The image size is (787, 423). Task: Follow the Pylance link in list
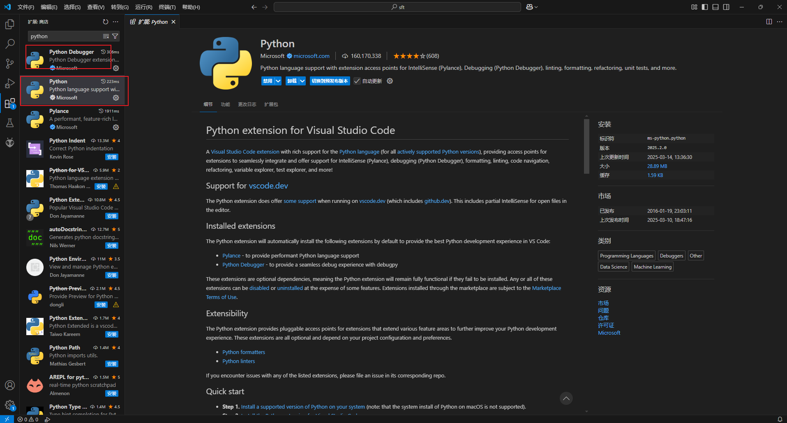(x=231, y=255)
